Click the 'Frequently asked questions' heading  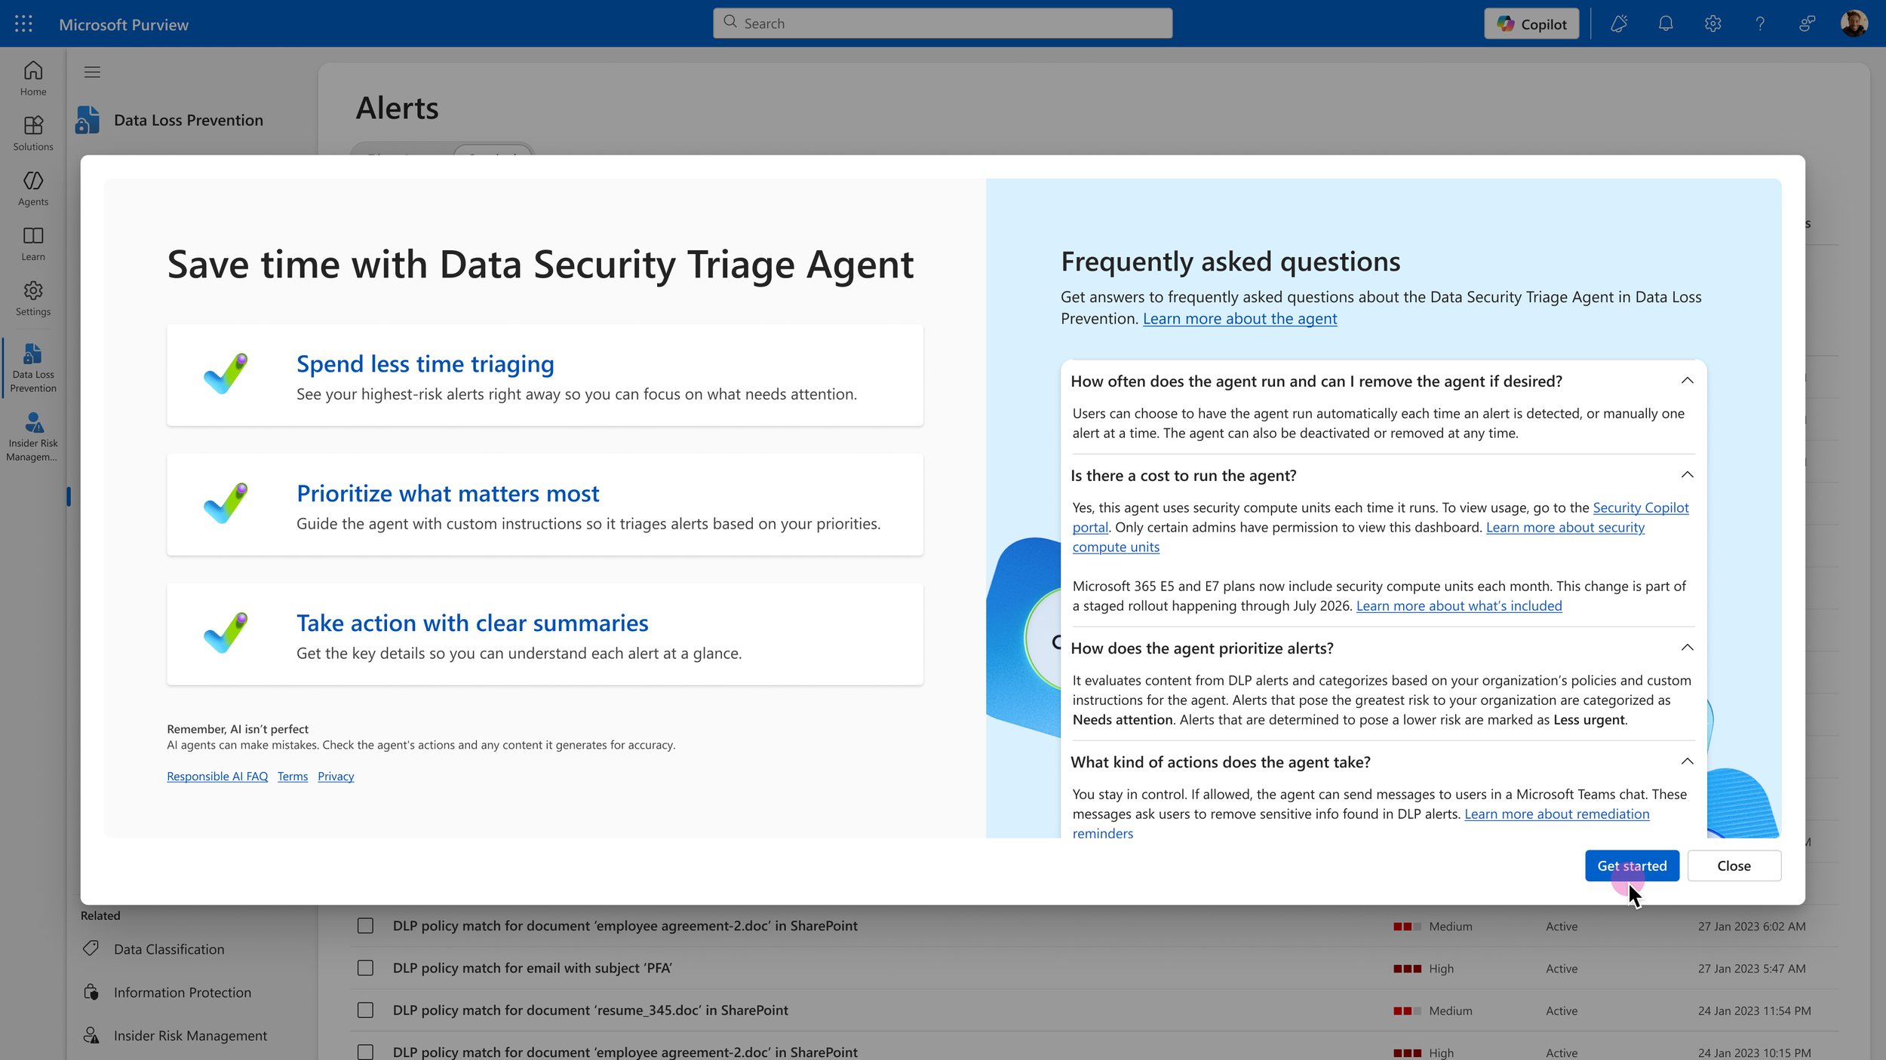point(1230,262)
